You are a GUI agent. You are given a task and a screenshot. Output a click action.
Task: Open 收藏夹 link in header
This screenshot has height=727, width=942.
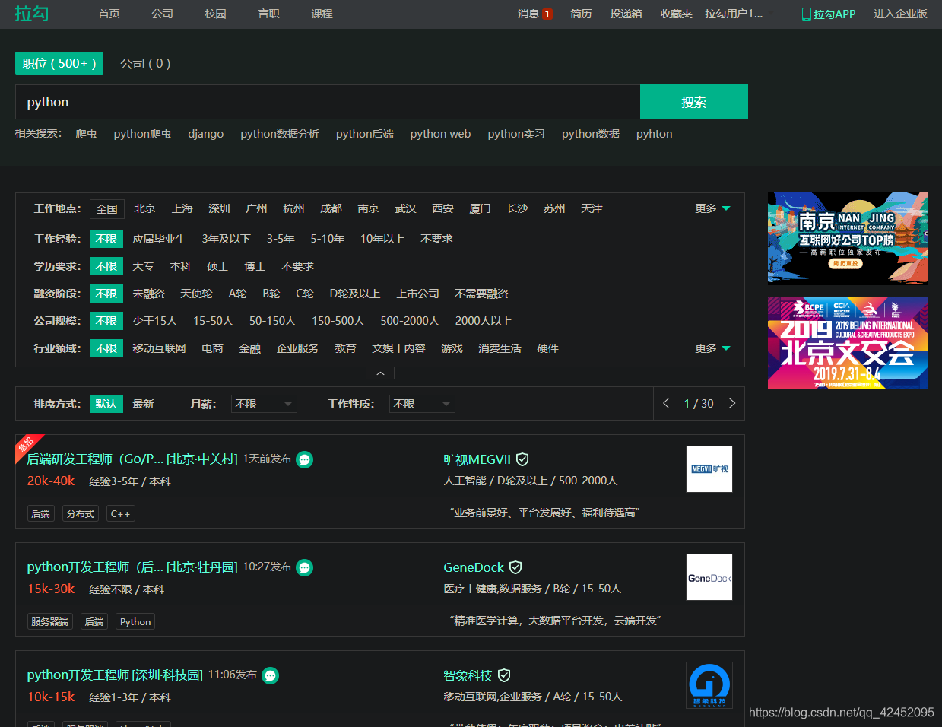[x=676, y=14]
